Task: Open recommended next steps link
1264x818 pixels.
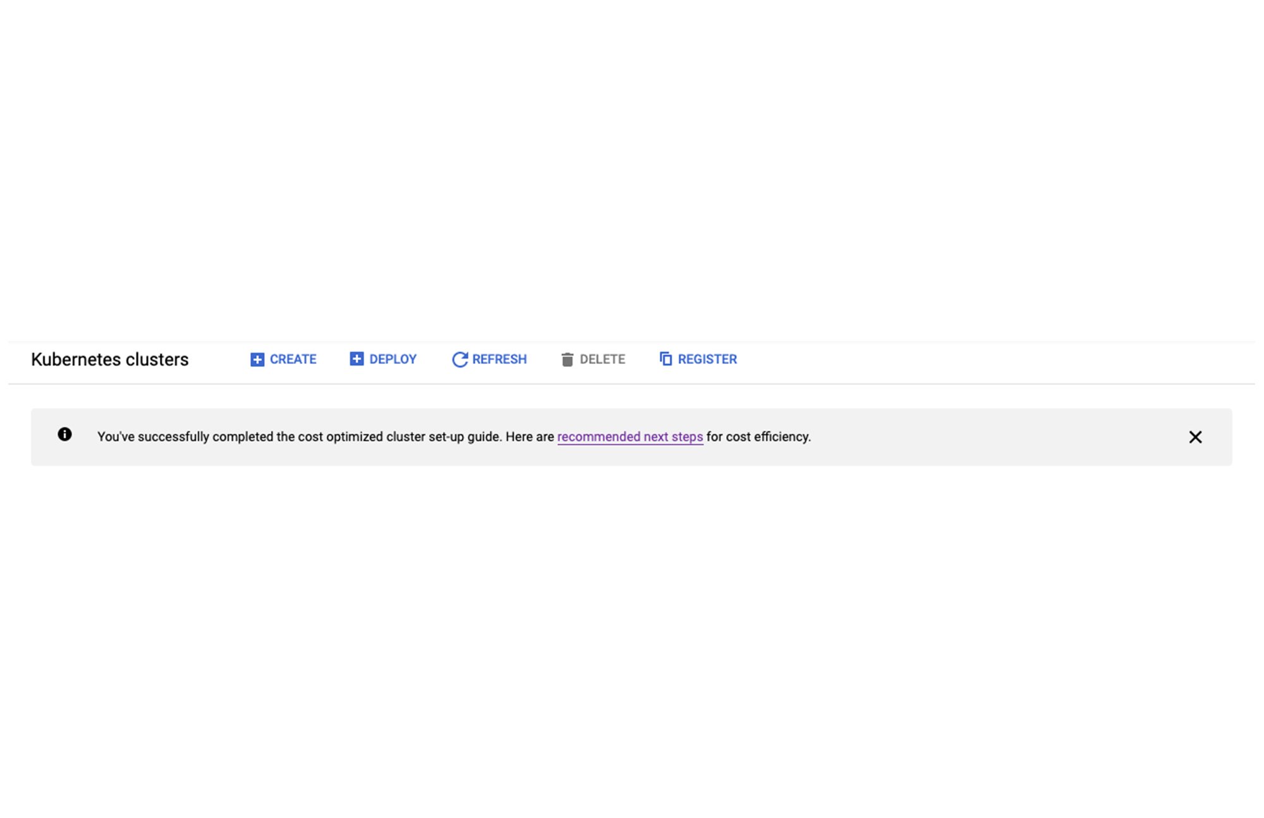Action: tap(630, 436)
